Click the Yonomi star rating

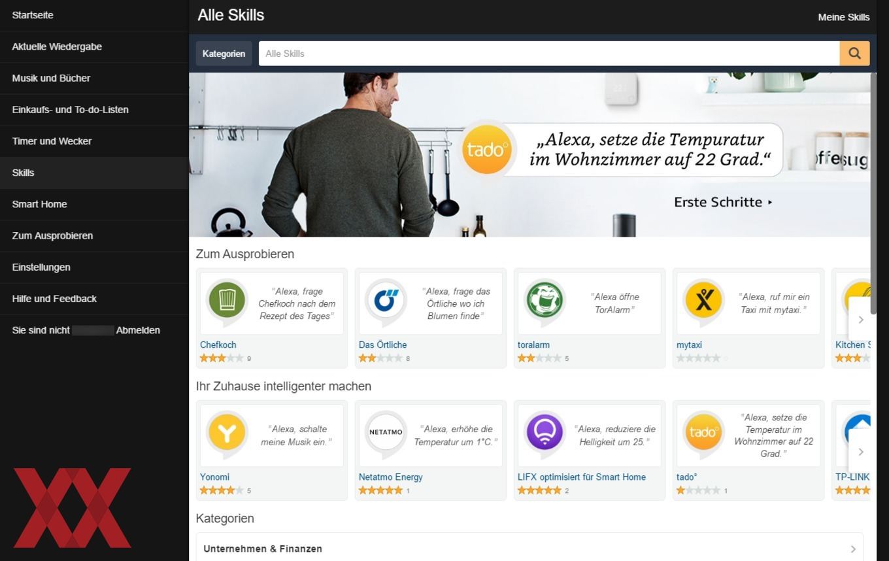pyautogui.click(x=222, y=490)
